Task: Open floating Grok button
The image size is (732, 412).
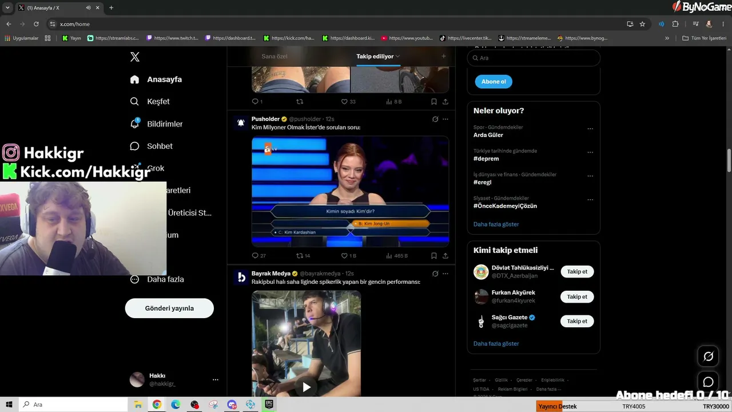Action: 708,356
